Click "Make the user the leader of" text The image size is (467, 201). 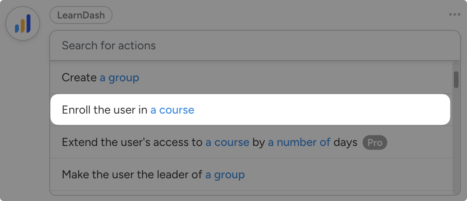pyautogui.click(x=132, y=175)
